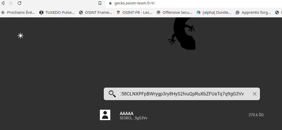Go back with the browser back arrow
The width and height of the screenshot is (282, 130).
(3, 3)
